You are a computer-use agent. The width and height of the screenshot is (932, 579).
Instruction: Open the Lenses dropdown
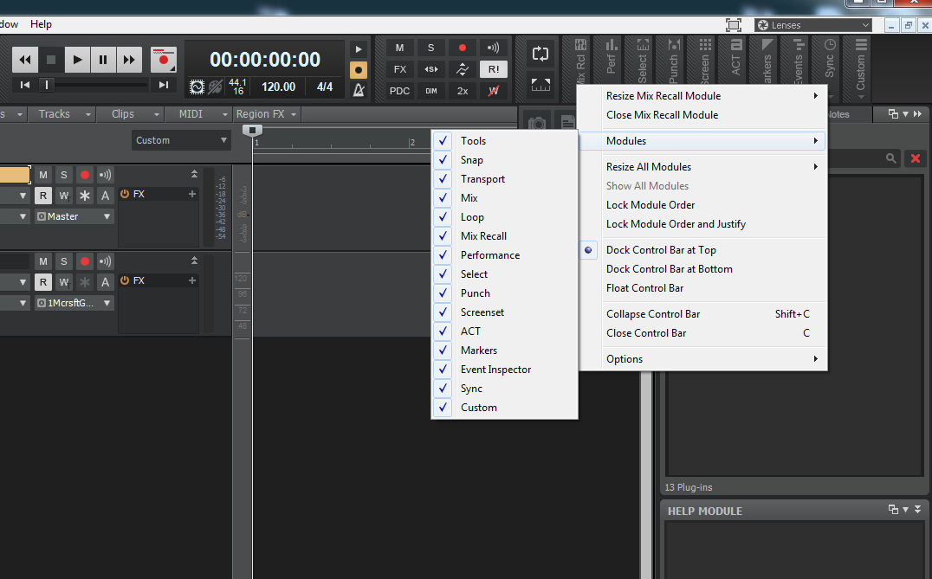[x=812, y=25]
